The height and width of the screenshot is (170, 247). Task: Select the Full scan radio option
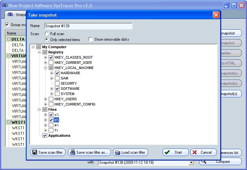click(47, 34)
